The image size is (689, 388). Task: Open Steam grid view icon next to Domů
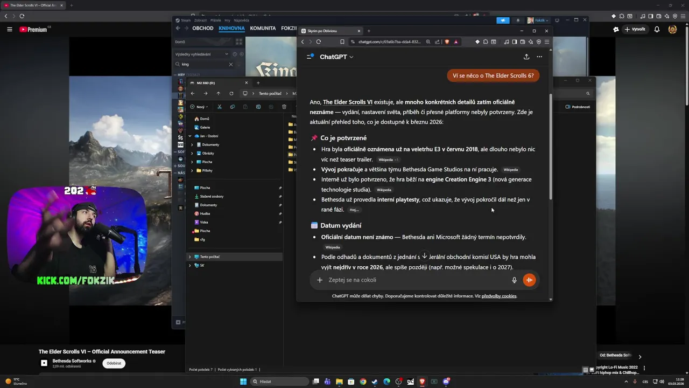coord(239,41)
